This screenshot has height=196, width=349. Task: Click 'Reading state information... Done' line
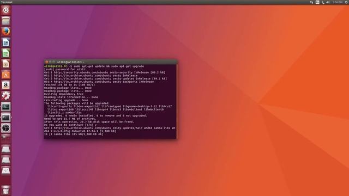pyautogui.click(x=71, y=97)
